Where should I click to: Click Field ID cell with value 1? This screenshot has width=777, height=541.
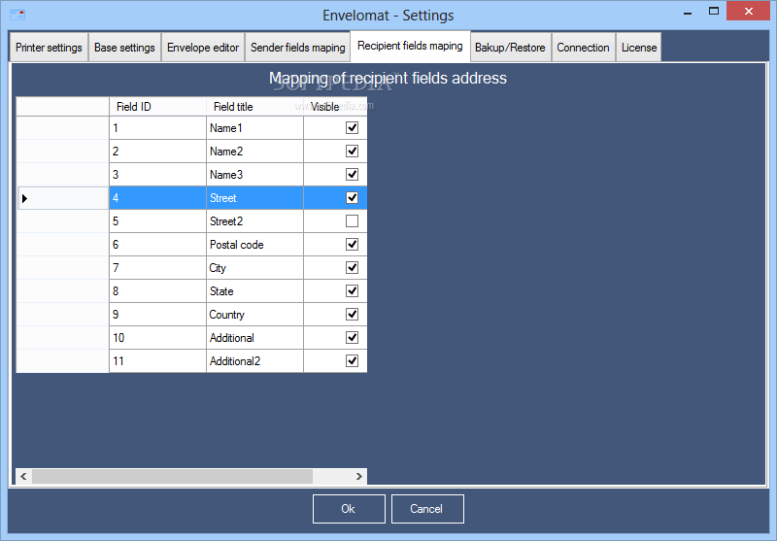pos(157,128)
